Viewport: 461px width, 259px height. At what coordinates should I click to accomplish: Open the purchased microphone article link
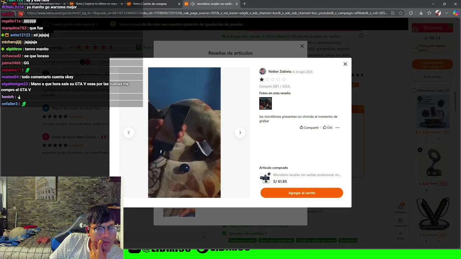307,175
